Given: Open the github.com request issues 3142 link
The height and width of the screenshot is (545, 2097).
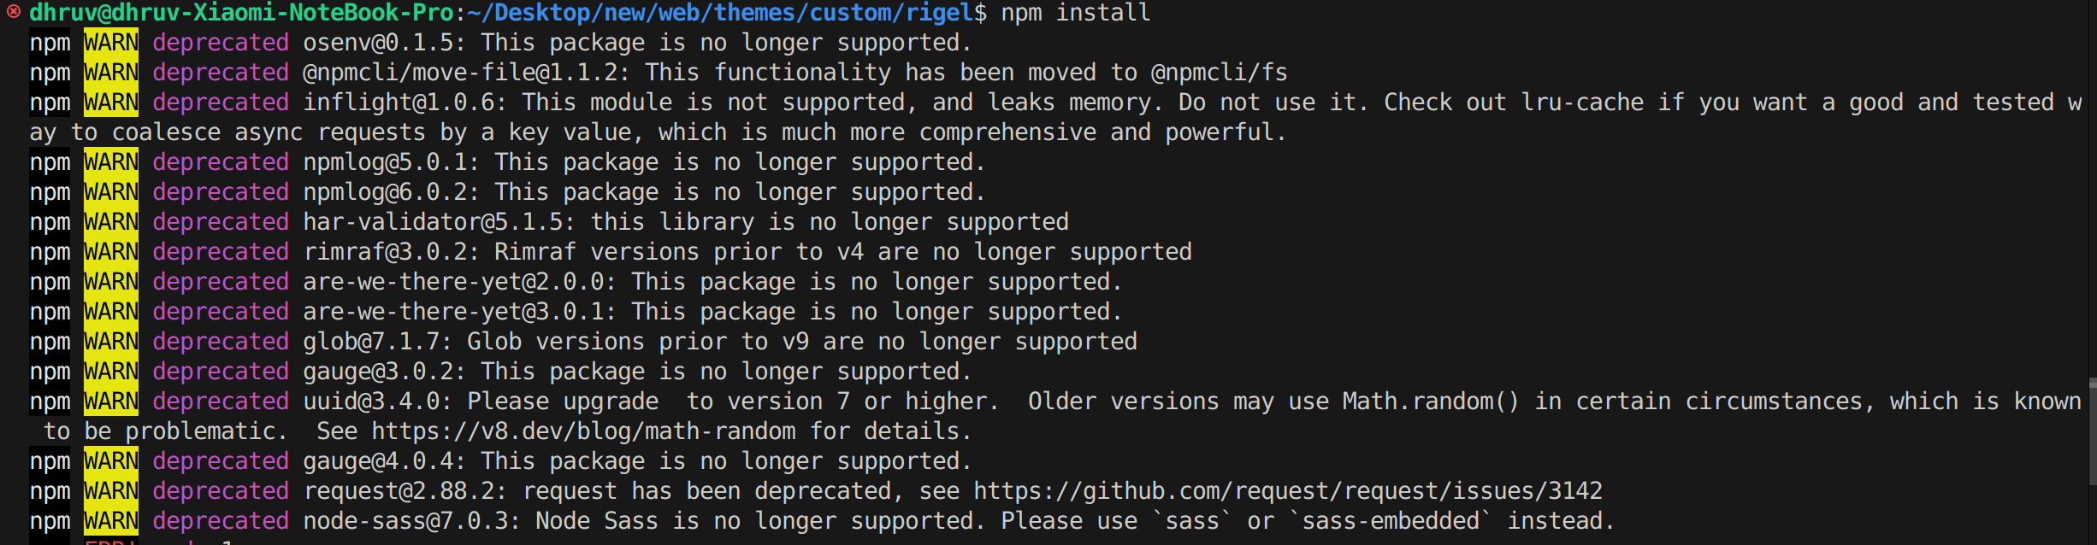Looking at the screenshot, I should tap(1288, 491).
